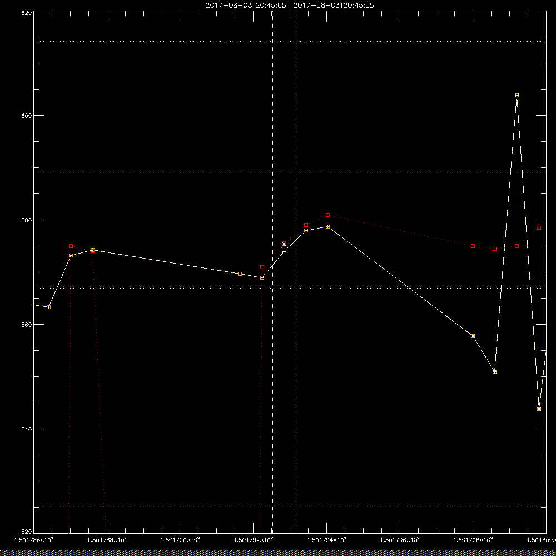556x556 pixels.
Task: Click the orange data point near value 563
Action: tap(48, 307)
